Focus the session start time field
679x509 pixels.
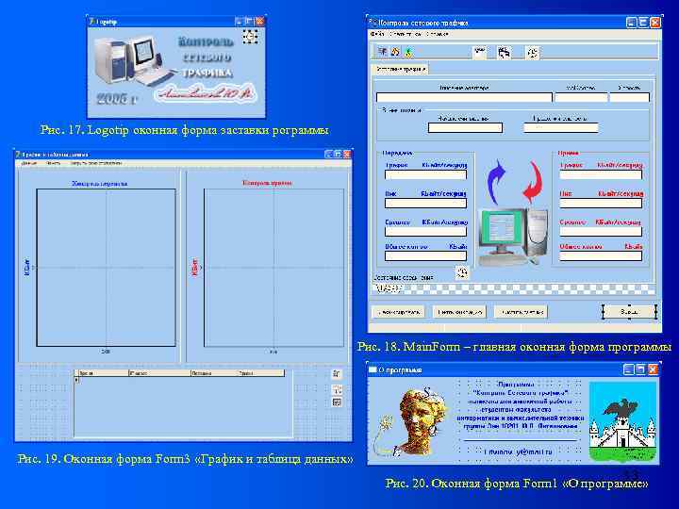point(465,127)
